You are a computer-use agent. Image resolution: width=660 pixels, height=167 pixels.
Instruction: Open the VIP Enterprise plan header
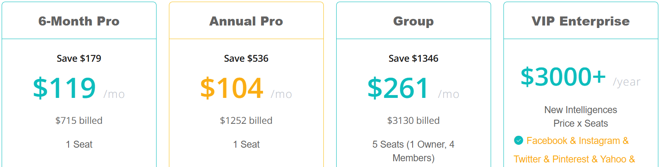[x=581, y=21]
